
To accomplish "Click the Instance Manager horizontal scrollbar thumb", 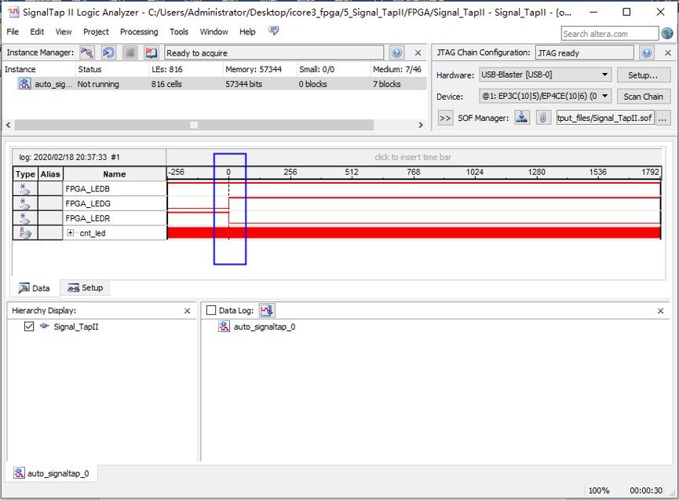I will [194, 125].
